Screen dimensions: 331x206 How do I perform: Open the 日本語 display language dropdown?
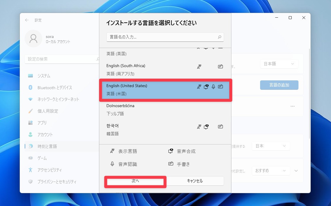(x=279, y=64)
